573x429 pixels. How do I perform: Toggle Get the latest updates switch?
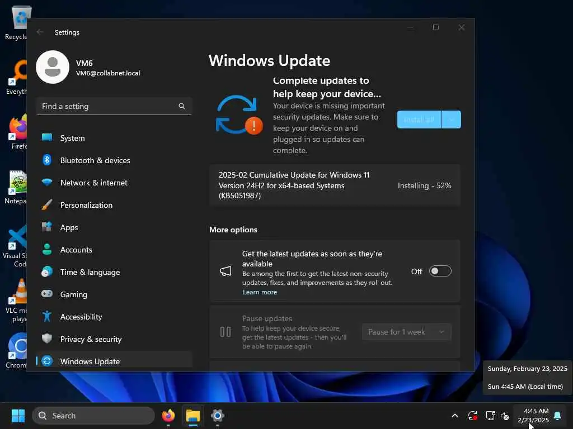(440, 271)
